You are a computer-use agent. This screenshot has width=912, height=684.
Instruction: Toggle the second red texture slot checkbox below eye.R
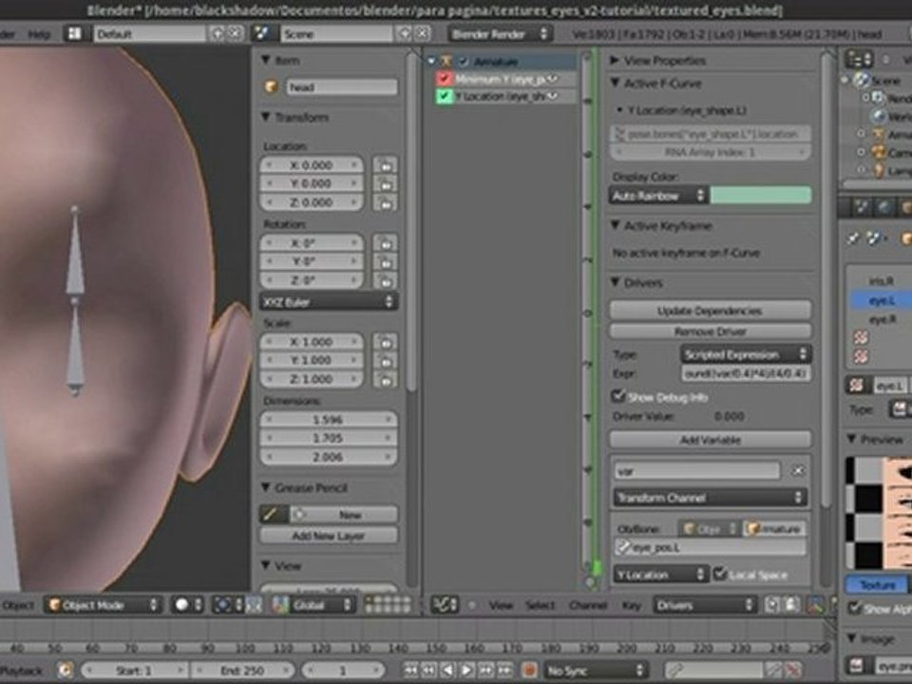[861, 356]
